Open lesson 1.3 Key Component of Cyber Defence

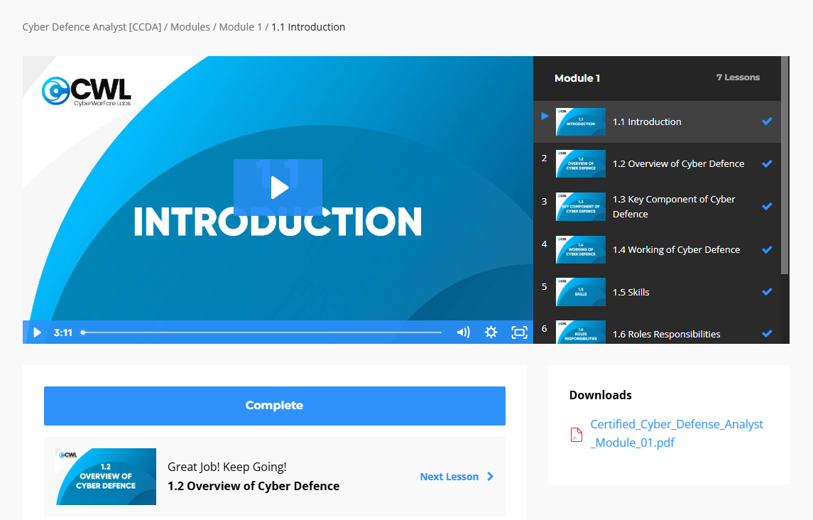click(x=657, y=207)
